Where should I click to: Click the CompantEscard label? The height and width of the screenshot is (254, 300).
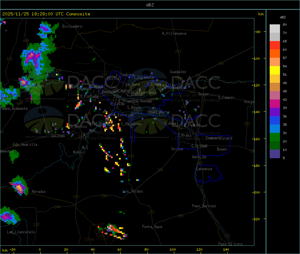[219, 138]
